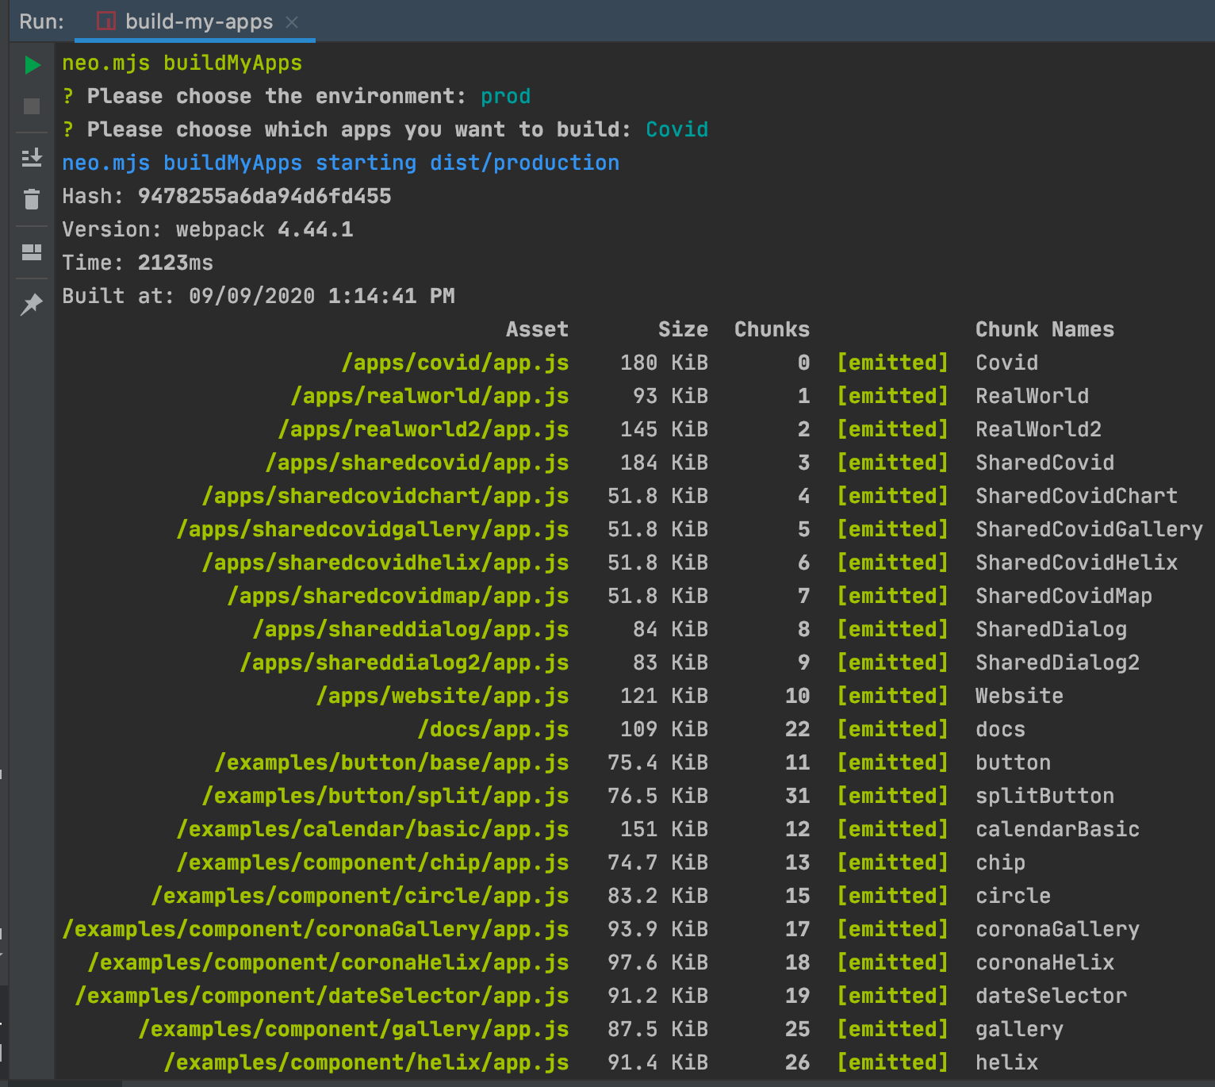Viewport: 1215px width, 1087px height.
Task: Click the /apps/realworld/app.js asset path
Action: [x=430, y=396]
